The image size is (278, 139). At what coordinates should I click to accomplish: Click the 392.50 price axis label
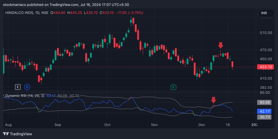click(266, 87)
